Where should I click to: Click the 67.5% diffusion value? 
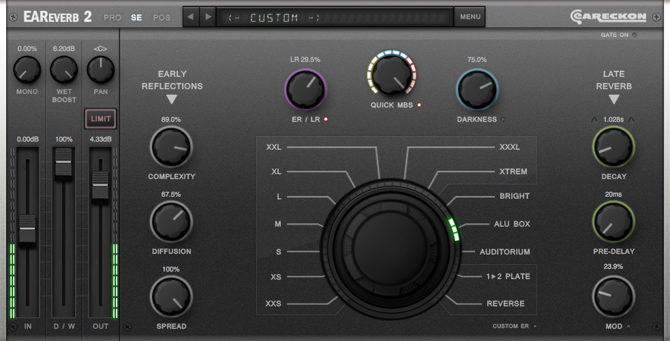pos(171,194)
